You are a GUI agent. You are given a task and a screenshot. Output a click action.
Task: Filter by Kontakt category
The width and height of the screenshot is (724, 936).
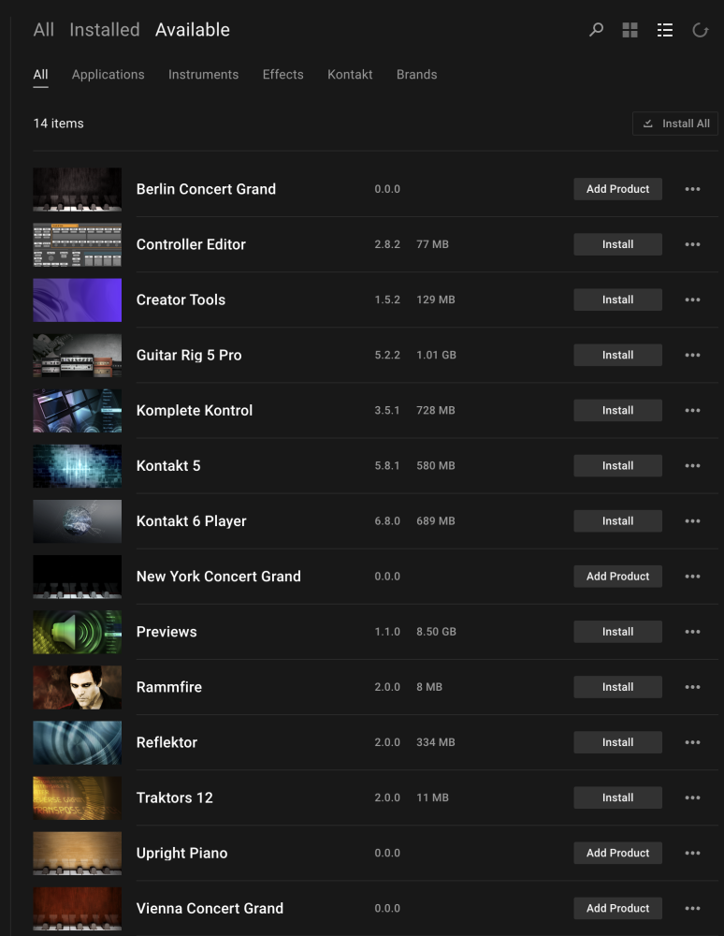coord(350,75)
